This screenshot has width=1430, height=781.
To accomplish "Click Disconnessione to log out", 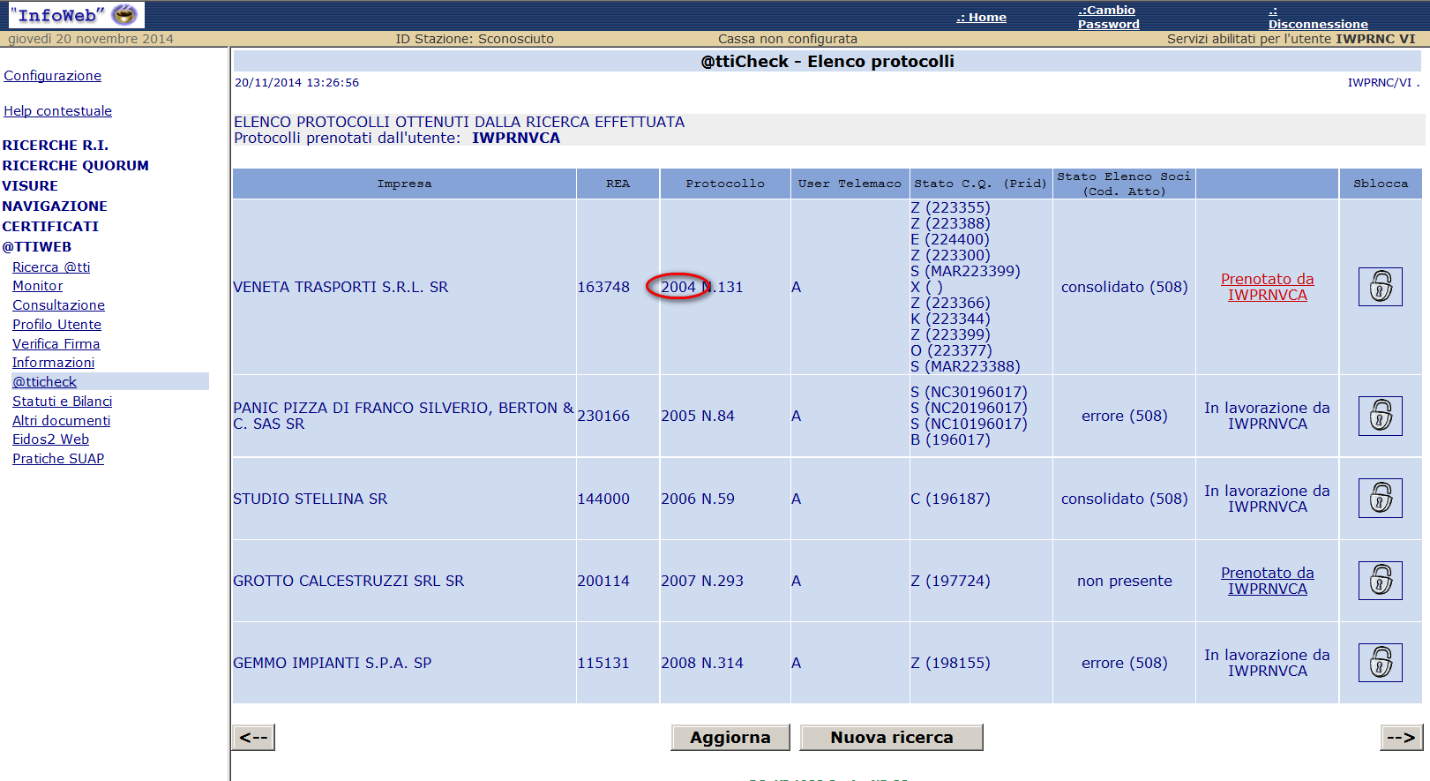I will [1318, 18].
